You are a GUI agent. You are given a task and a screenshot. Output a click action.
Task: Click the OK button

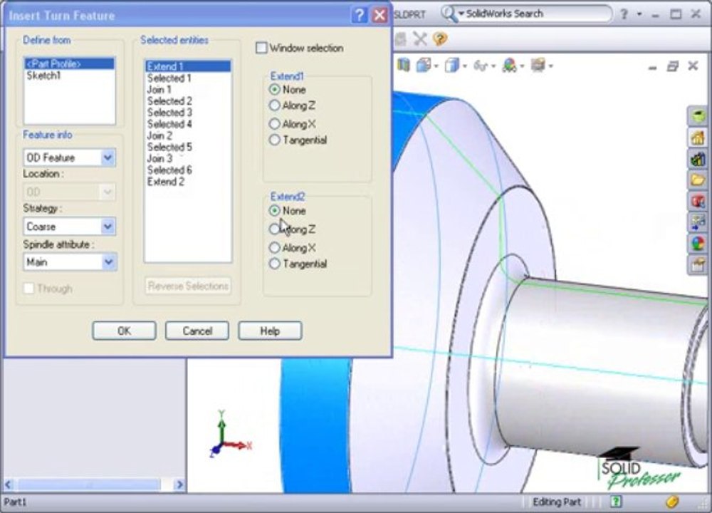[124, 331]
